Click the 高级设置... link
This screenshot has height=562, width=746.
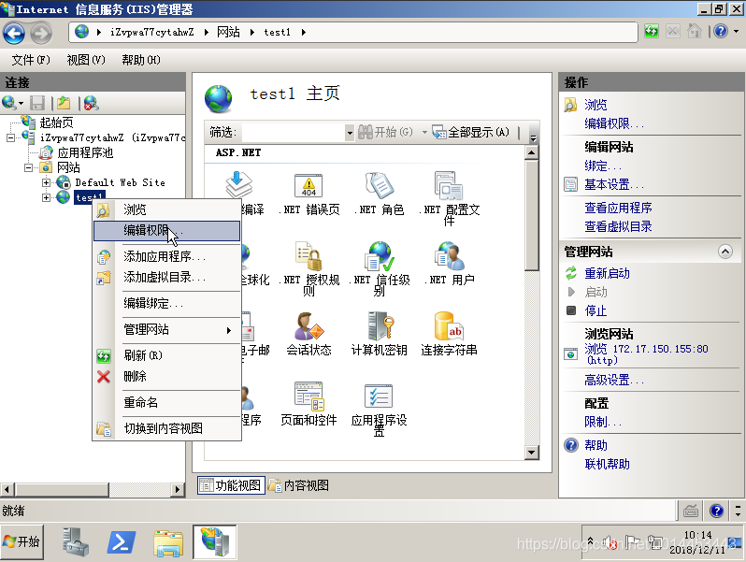pyautogui.click(x=614, y=381)
